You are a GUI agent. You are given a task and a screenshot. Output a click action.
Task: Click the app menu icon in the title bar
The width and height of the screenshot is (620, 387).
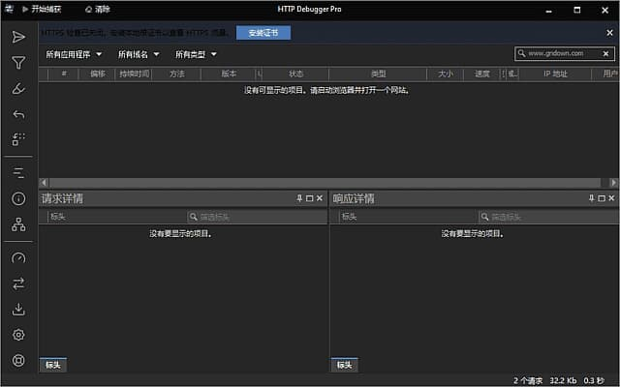tap(9, 9)
